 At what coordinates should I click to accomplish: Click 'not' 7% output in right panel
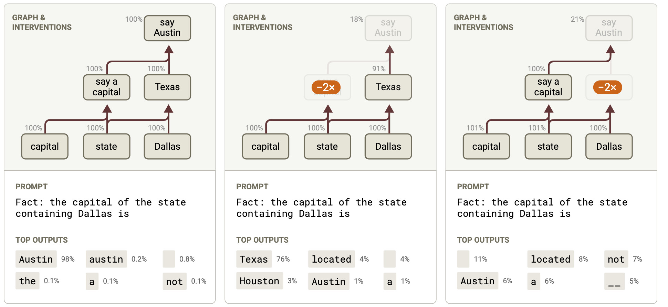616,259
